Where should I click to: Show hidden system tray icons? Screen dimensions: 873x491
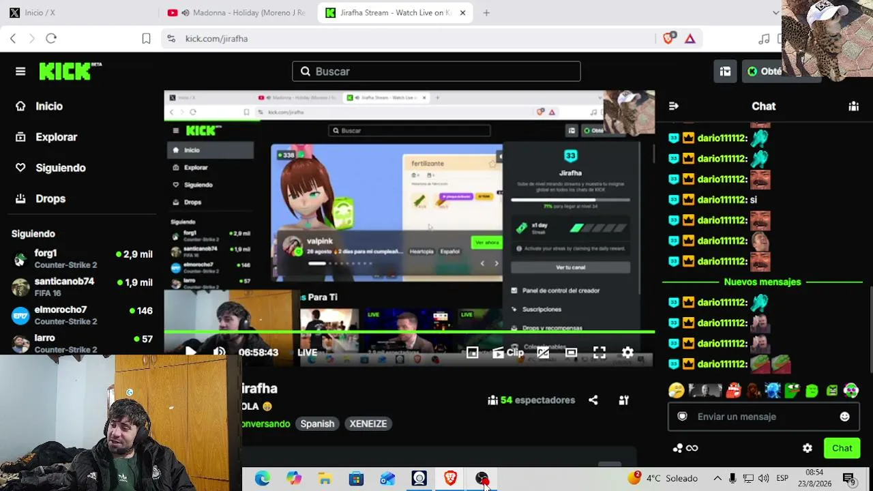[717, 478]
